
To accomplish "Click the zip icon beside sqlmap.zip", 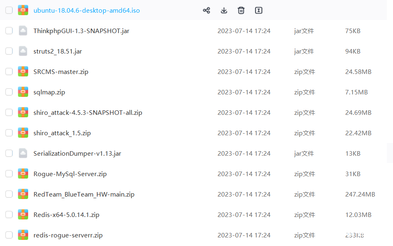I will coord(23,92).
